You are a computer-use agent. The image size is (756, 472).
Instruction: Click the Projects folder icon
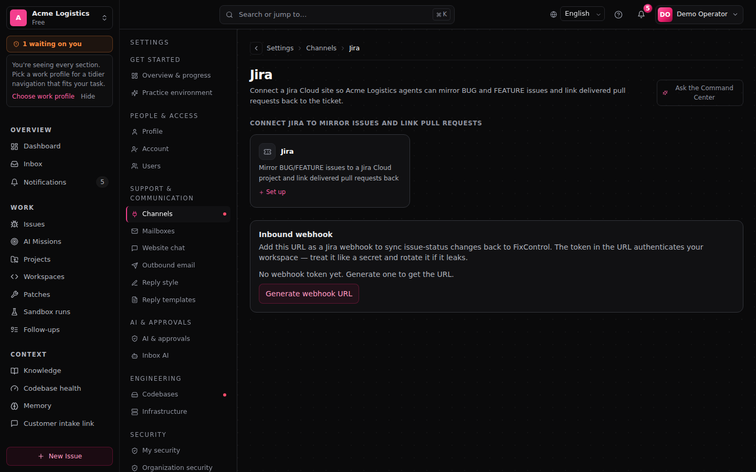15,260
